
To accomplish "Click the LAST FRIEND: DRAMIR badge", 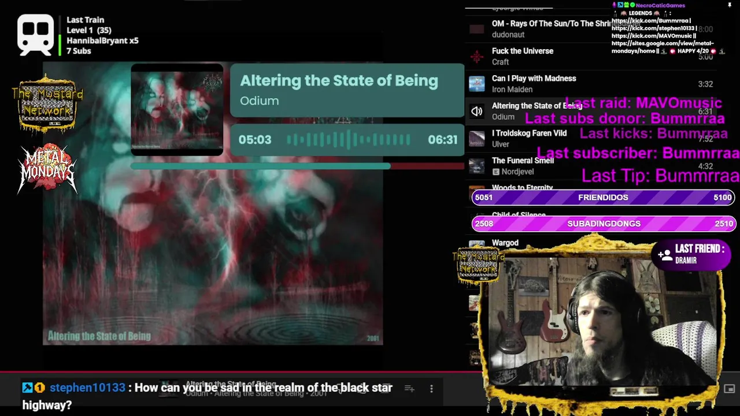I will pos(691,254).
